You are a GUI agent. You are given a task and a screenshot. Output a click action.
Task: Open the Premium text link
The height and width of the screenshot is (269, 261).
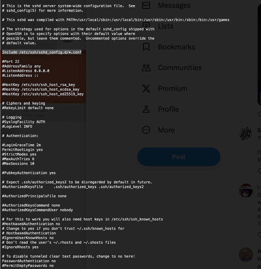coord(172,89)
